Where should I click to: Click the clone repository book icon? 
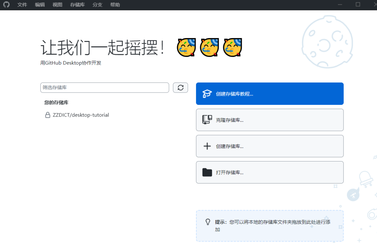(x=207, y=120)
